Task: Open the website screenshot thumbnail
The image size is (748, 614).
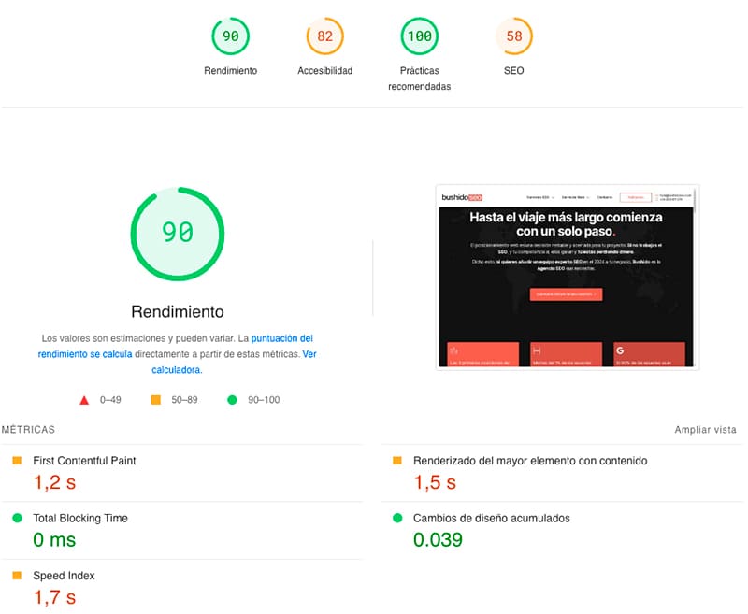Action: [x=567, y=277]
